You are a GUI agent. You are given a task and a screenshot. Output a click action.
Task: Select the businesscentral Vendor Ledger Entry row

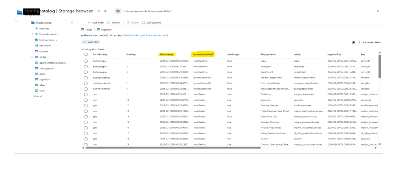(86, 78)
